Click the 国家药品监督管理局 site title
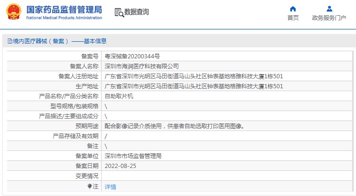Viewport: 356px width, 196px height. (x=64, y=10)
